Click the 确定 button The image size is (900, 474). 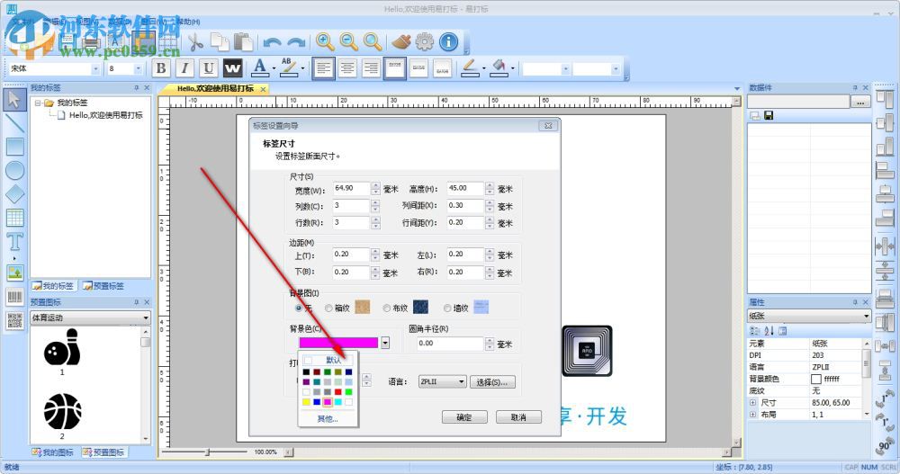pos(464,417)
